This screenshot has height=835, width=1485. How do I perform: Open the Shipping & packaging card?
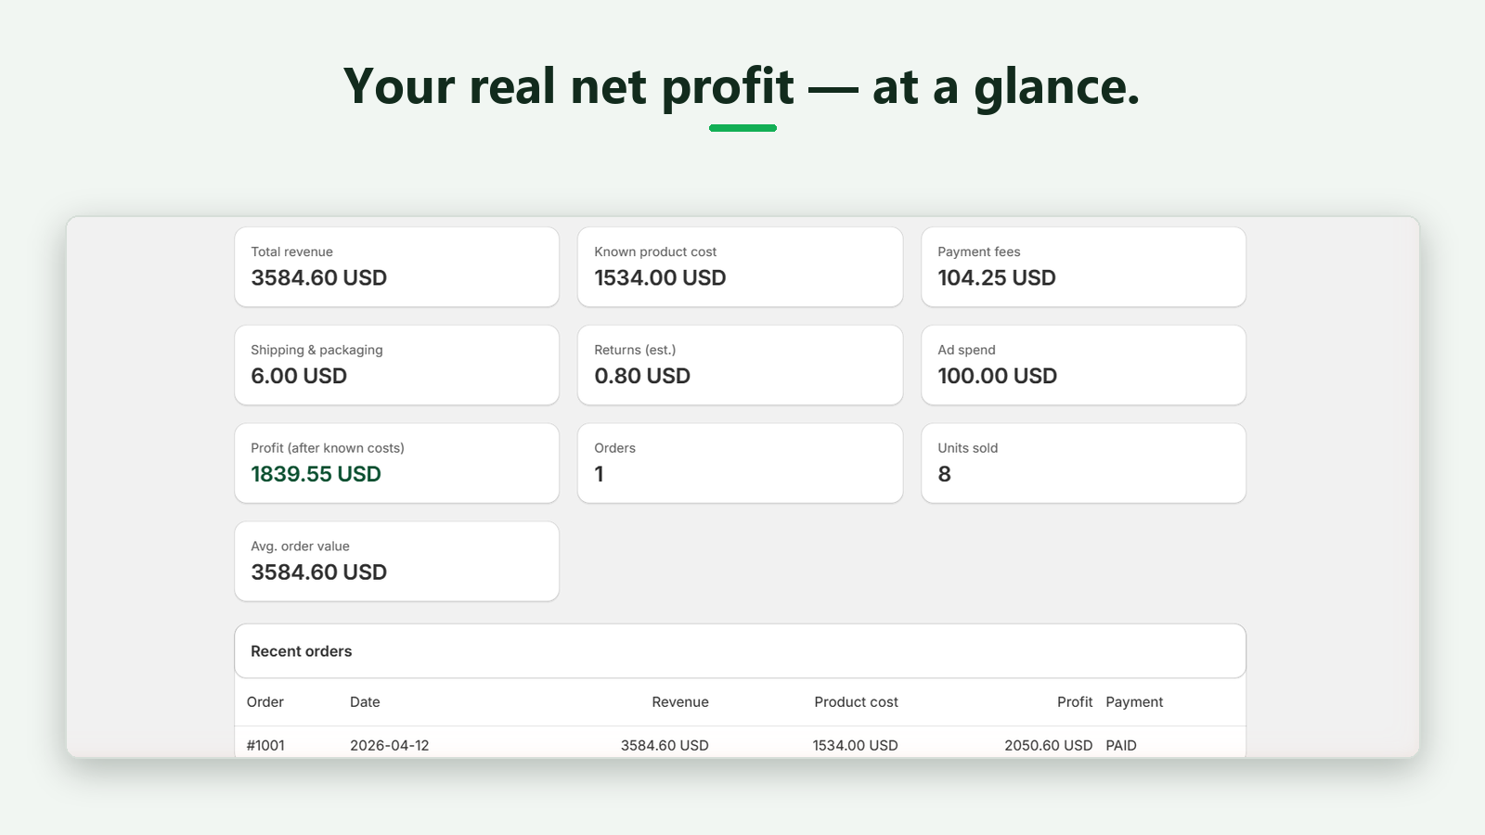[x=396, y=365]
